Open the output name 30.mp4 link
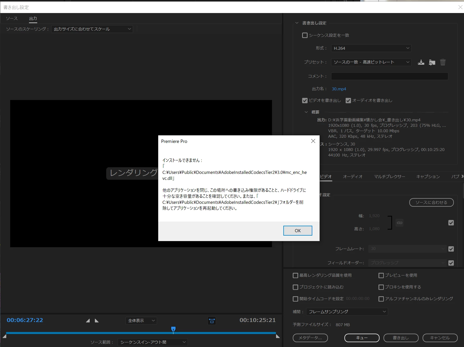This screenshot has width=464, height=347. click(x=339, y=89)
